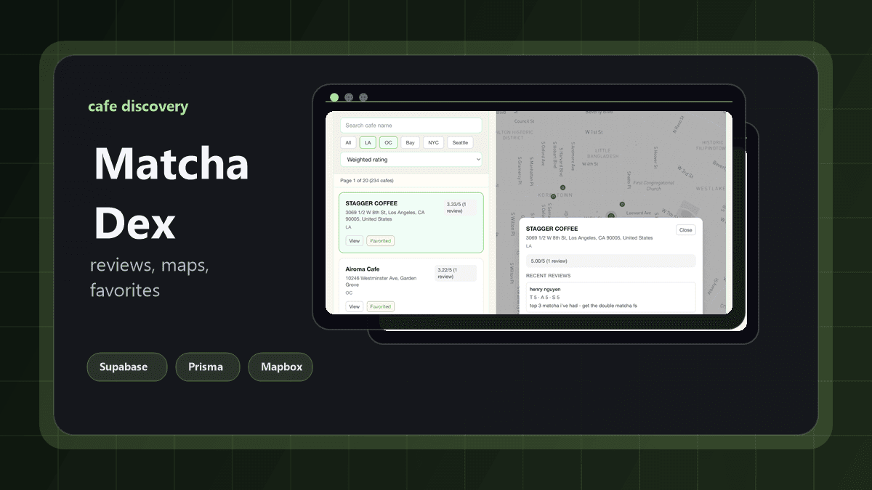Click the 3.33/5 rating badge
872x490 pixels.
(461, 208)
